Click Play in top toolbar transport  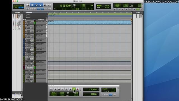pyautogui.click(x=138, y=9)
